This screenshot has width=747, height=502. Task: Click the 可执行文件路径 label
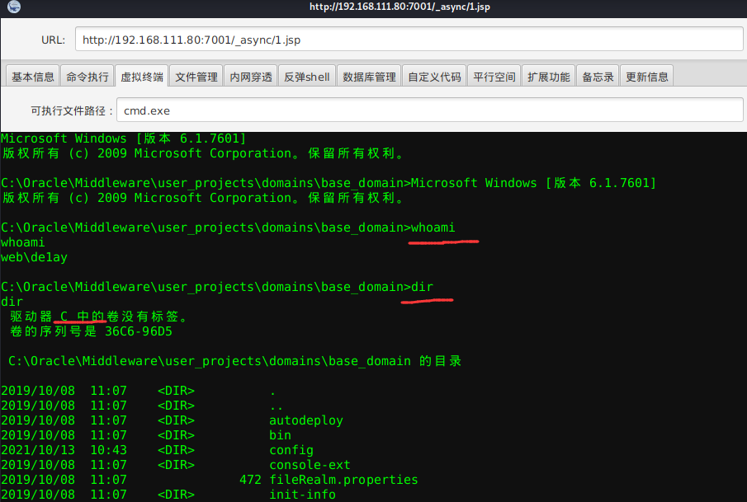(72, 110)
